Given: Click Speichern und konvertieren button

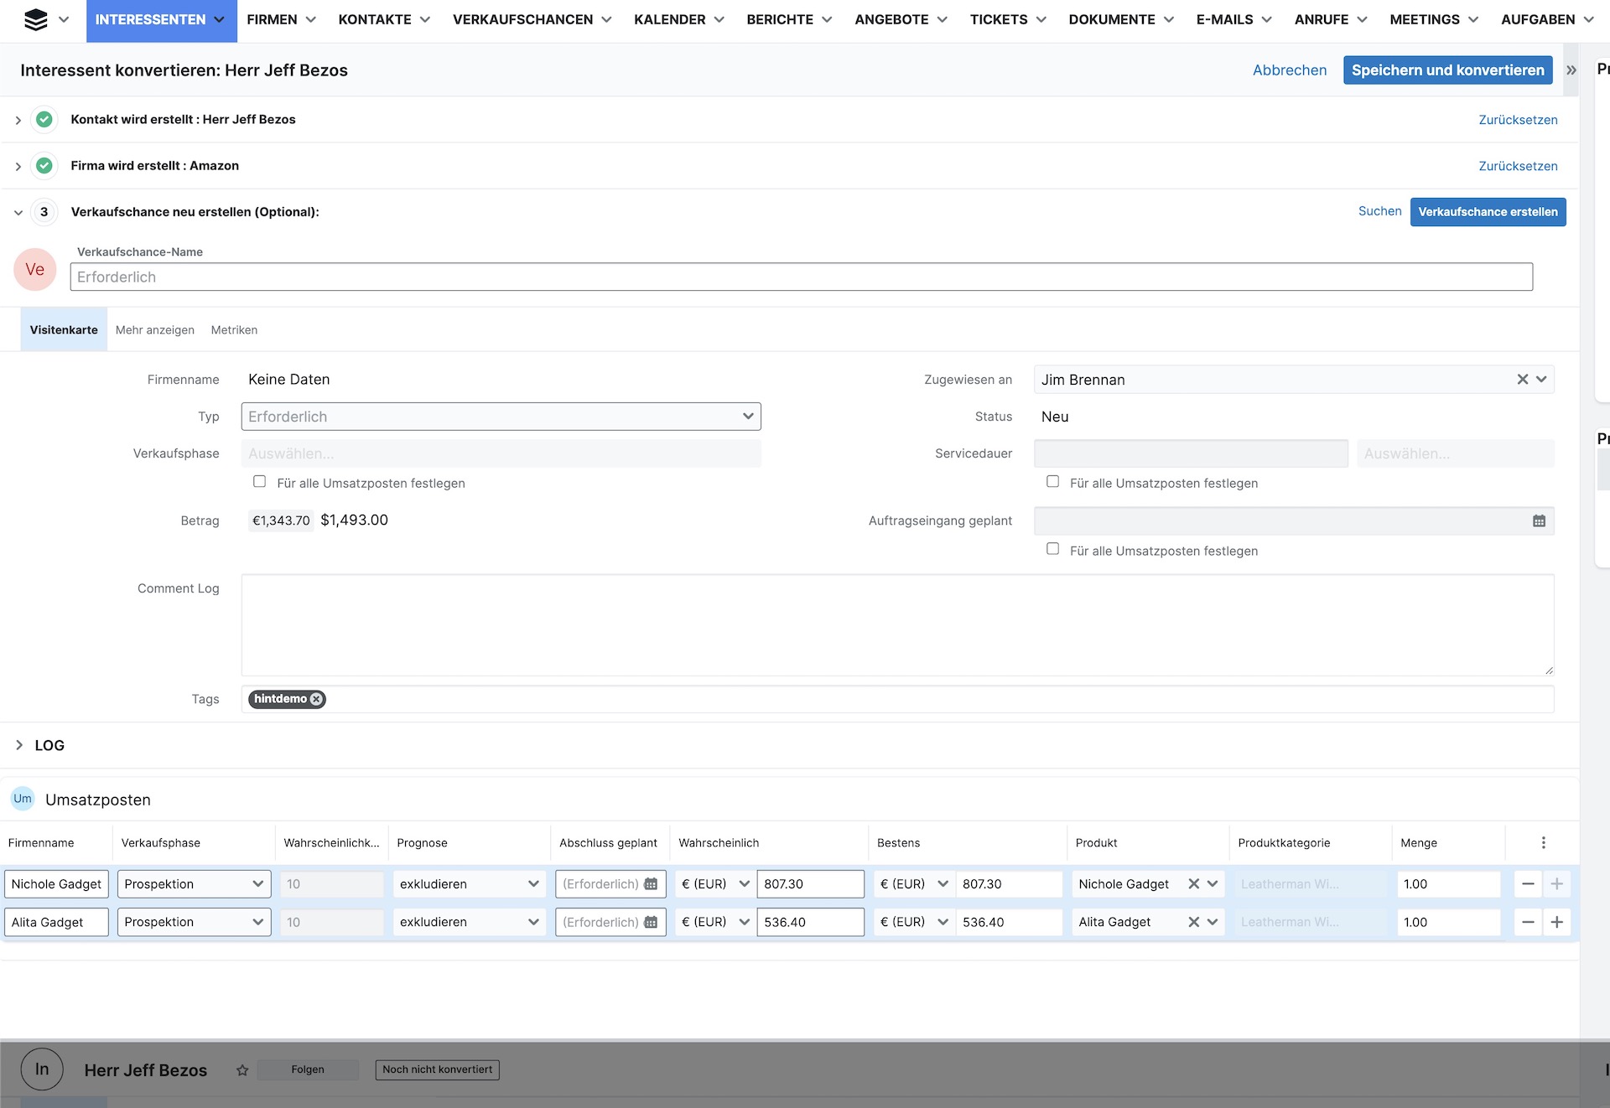Looking at the screenshot, I should 1447,70.
